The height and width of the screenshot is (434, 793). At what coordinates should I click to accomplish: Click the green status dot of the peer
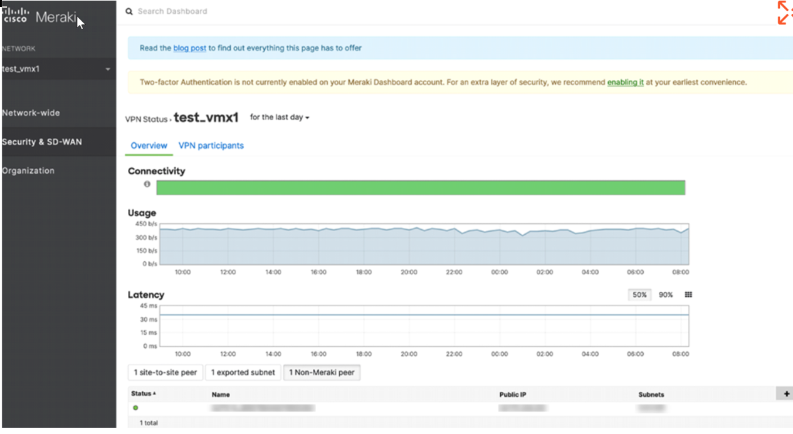135,408
